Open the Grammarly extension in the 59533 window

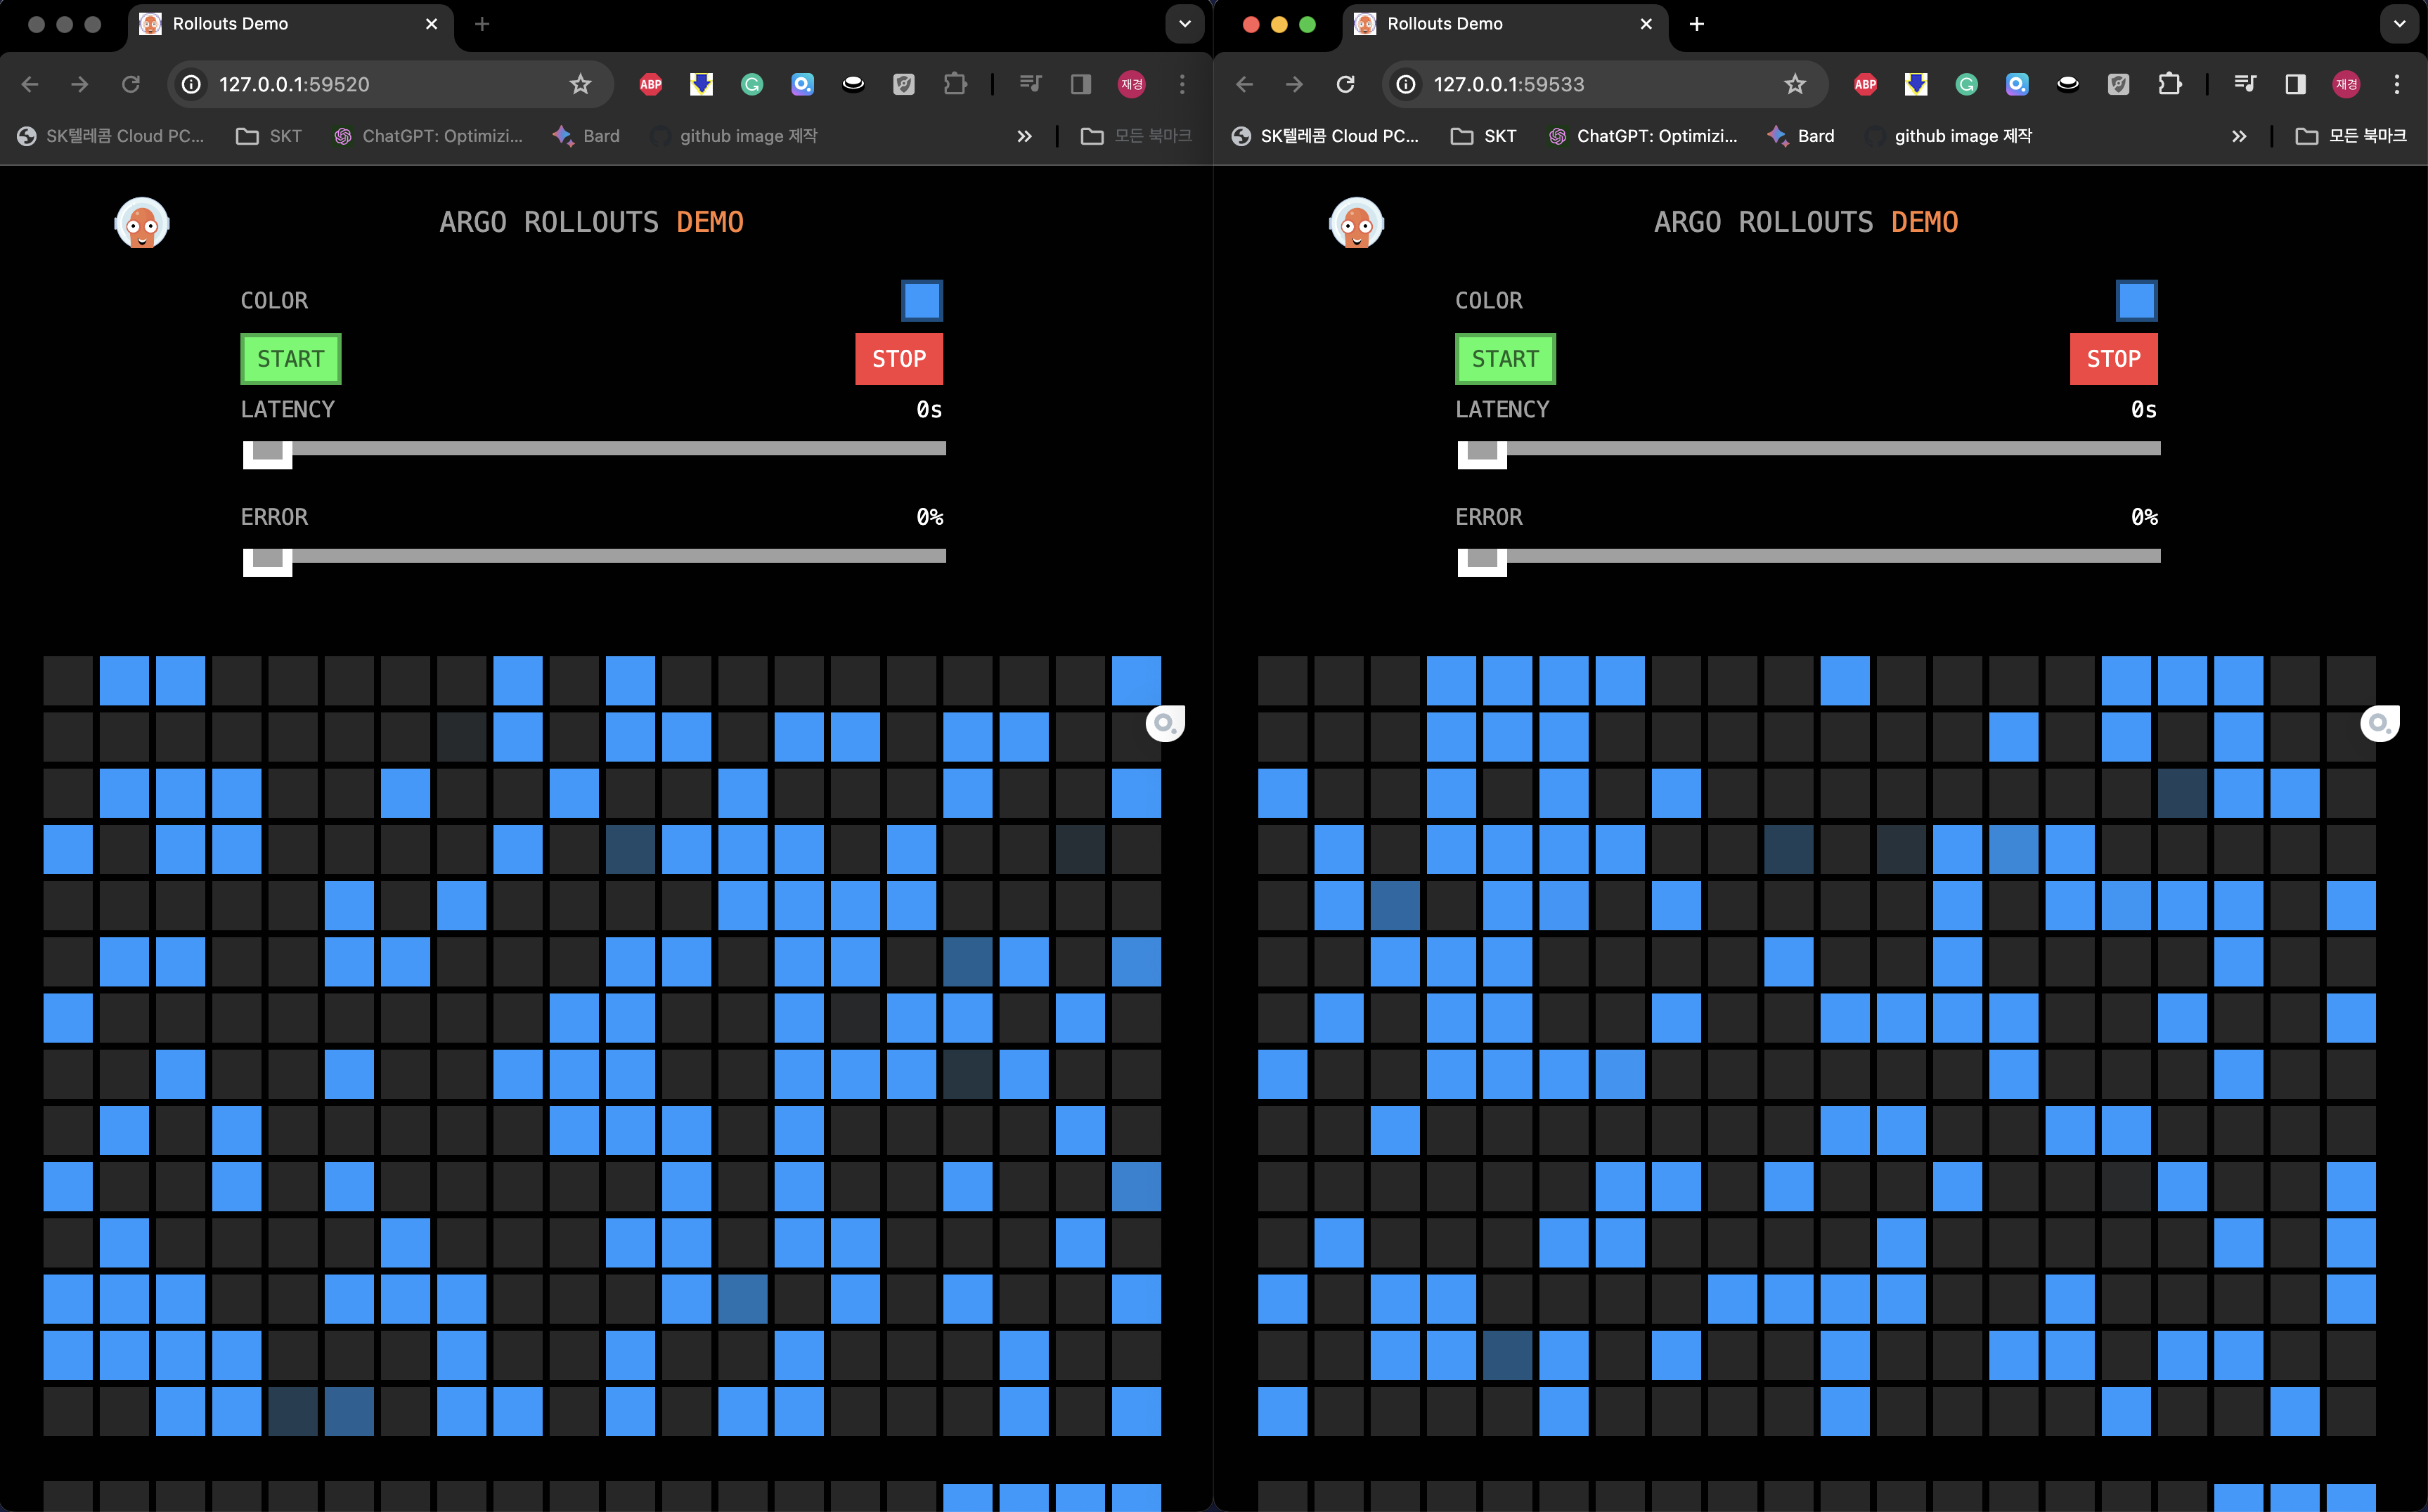(1967, 84)
